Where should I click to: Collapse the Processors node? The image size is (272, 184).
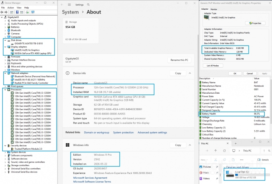[x=5, y=90]
